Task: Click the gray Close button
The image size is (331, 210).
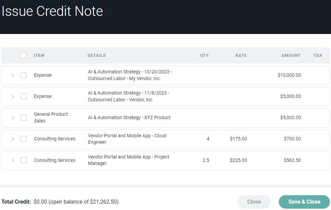Action: pos(254,202)
